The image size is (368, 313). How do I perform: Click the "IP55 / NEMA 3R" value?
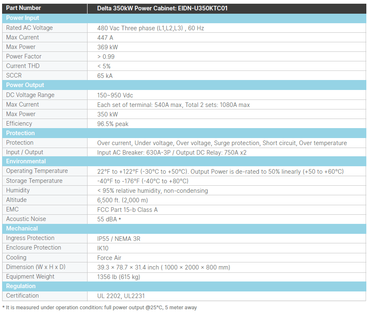click(119, 239)
